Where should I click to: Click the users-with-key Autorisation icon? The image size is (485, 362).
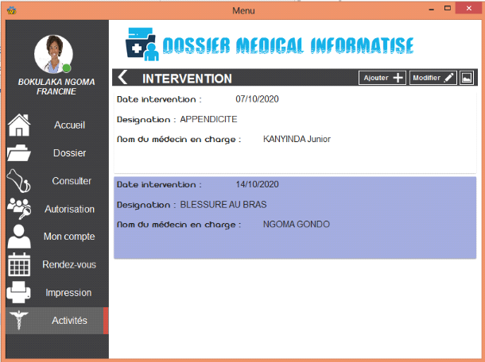(x=19, y=209)
